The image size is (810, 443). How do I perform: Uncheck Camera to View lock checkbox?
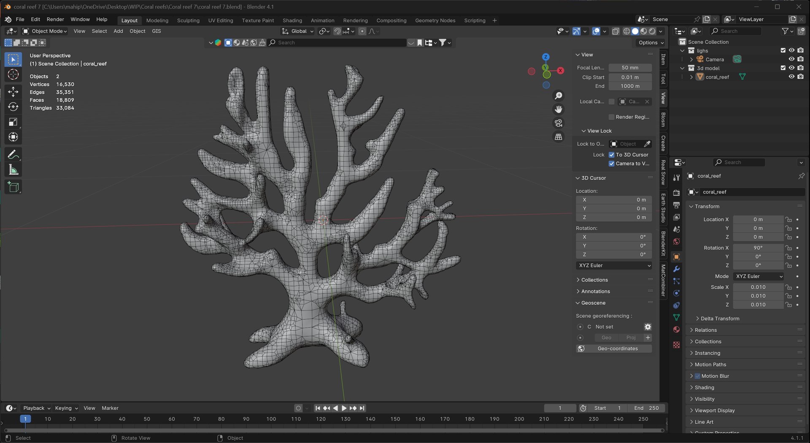click(611, 164)
